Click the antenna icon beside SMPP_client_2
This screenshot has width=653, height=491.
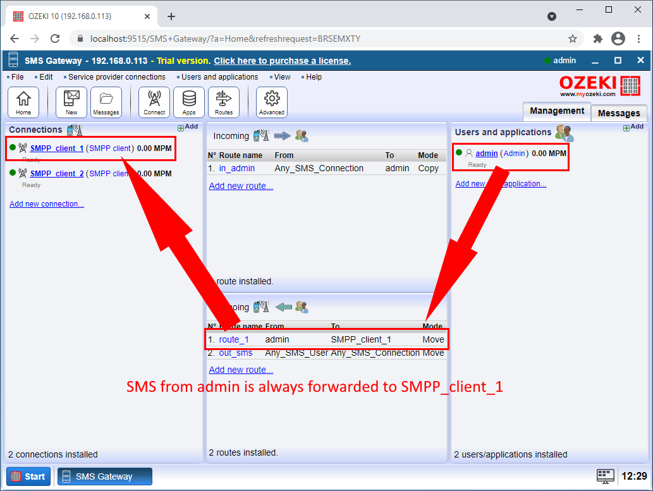coord(23,173)
